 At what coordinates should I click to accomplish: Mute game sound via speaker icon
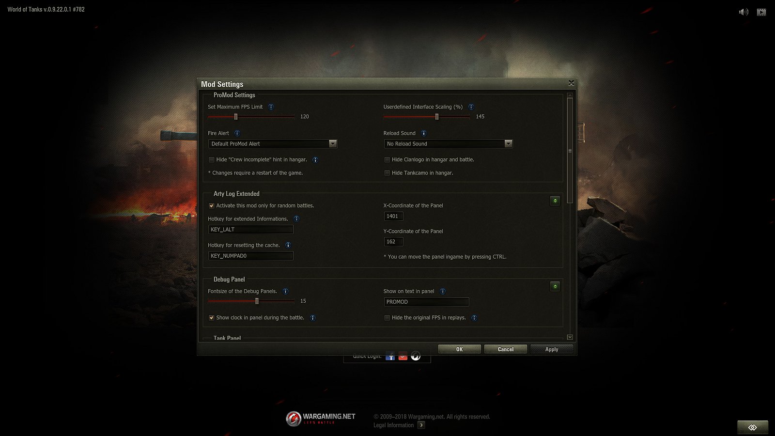[x=744, y=12]
